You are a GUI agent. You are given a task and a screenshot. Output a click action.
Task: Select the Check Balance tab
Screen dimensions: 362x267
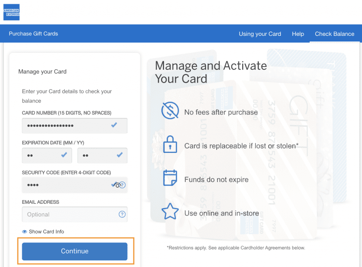pyautogui.click(x=334, y=34)
